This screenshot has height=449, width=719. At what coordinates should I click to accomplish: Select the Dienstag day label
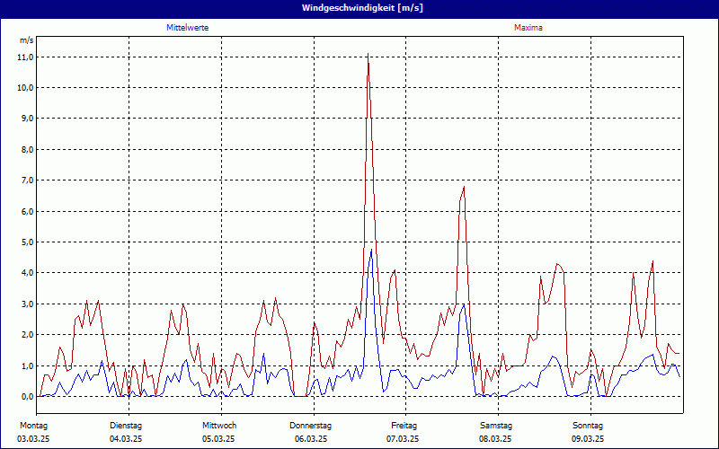pyautogui.click(x=126, y=425)
